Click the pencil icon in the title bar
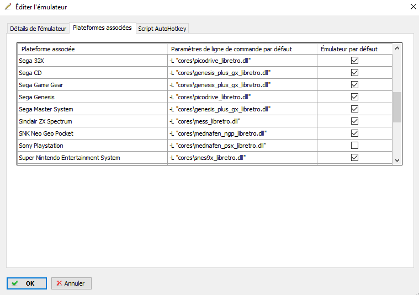The width and height of the screenshot is (419, 295). (8, 7)
